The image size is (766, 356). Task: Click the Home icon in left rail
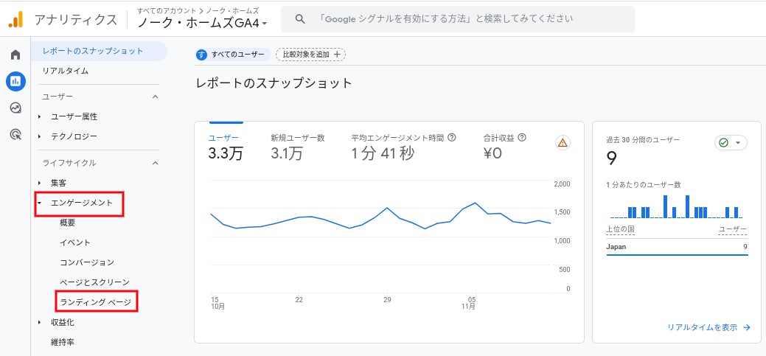pyautogui.click(x=15, y=55)
